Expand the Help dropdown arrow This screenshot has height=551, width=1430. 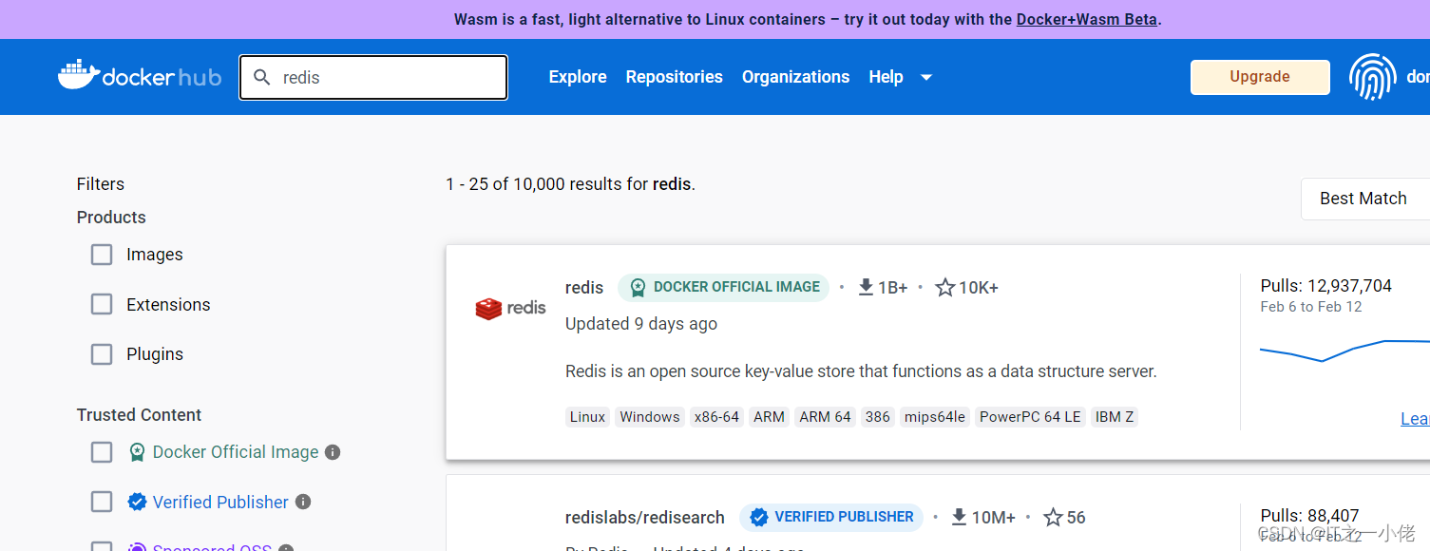[926, 77]
